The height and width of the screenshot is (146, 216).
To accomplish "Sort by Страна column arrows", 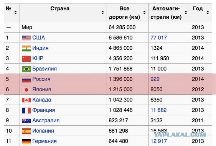I will click(x=102, y=13).
